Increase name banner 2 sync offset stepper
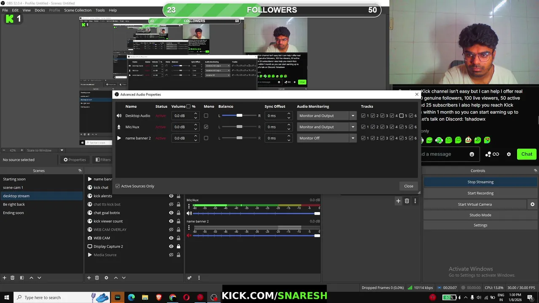 click(288, 136)
